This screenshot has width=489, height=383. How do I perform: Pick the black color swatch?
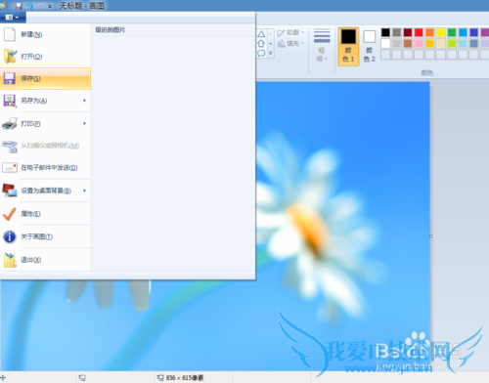pyautogui.click(x=385, y=32)
